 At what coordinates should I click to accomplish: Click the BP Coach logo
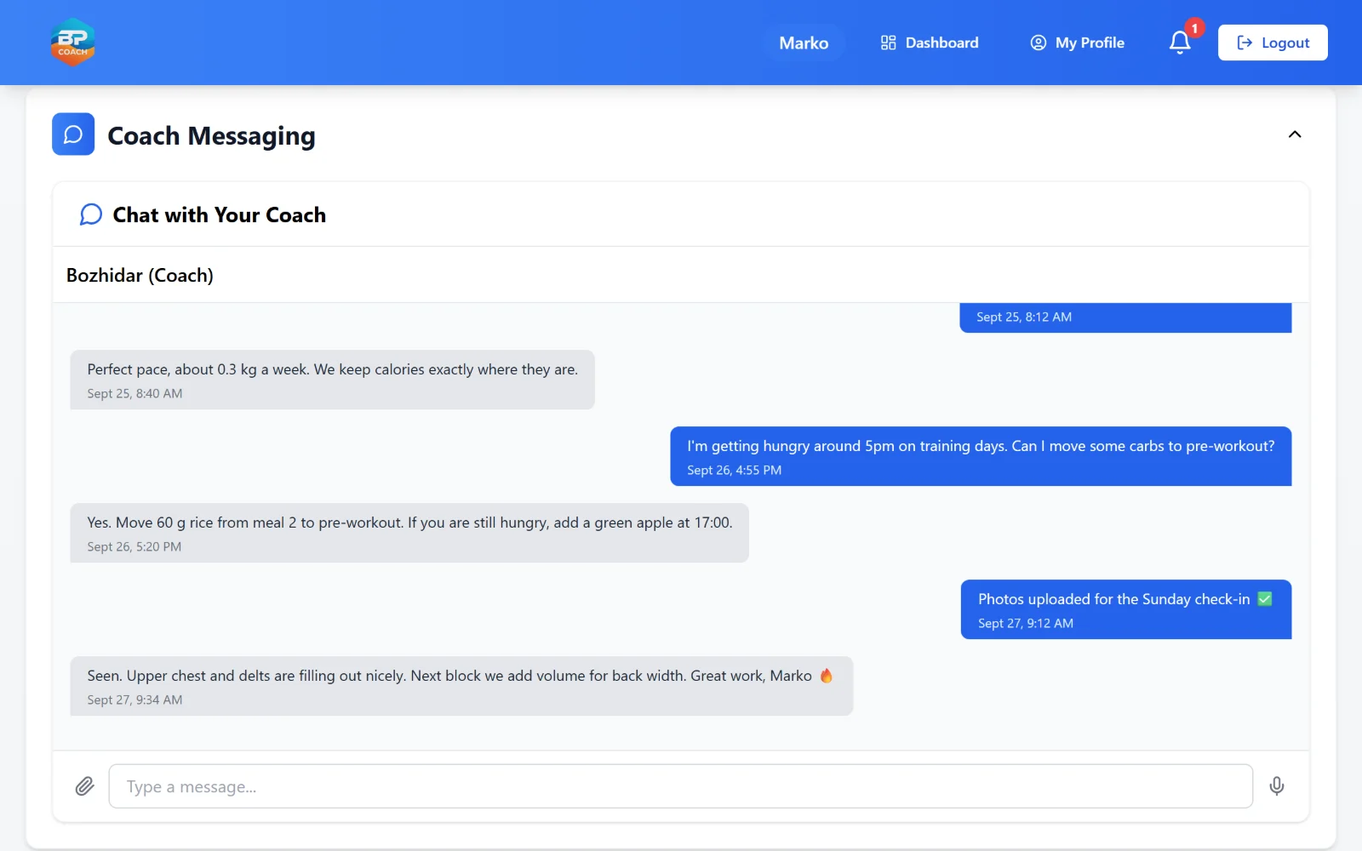point(72,42)
